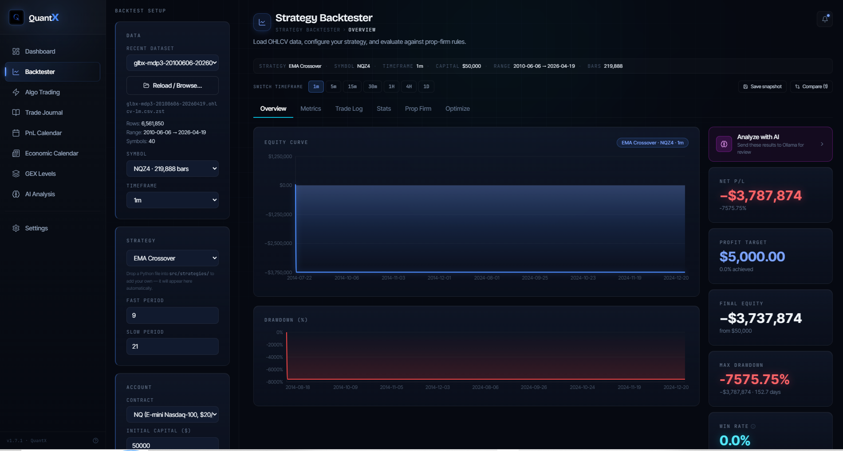Click the Rows: 6,561,850 text
Image resolution: width=843 pixels, height=451 pixels.
[x=145, y=124]
